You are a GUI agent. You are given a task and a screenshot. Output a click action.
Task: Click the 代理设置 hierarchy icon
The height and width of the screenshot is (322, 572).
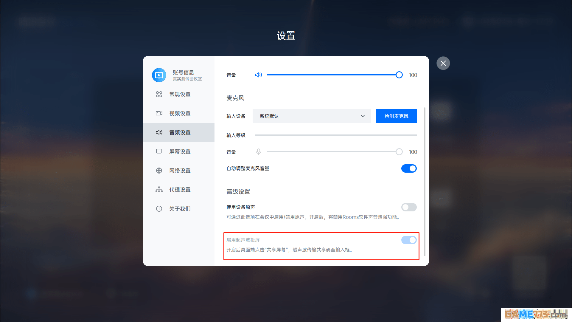(x=159, y=190)
